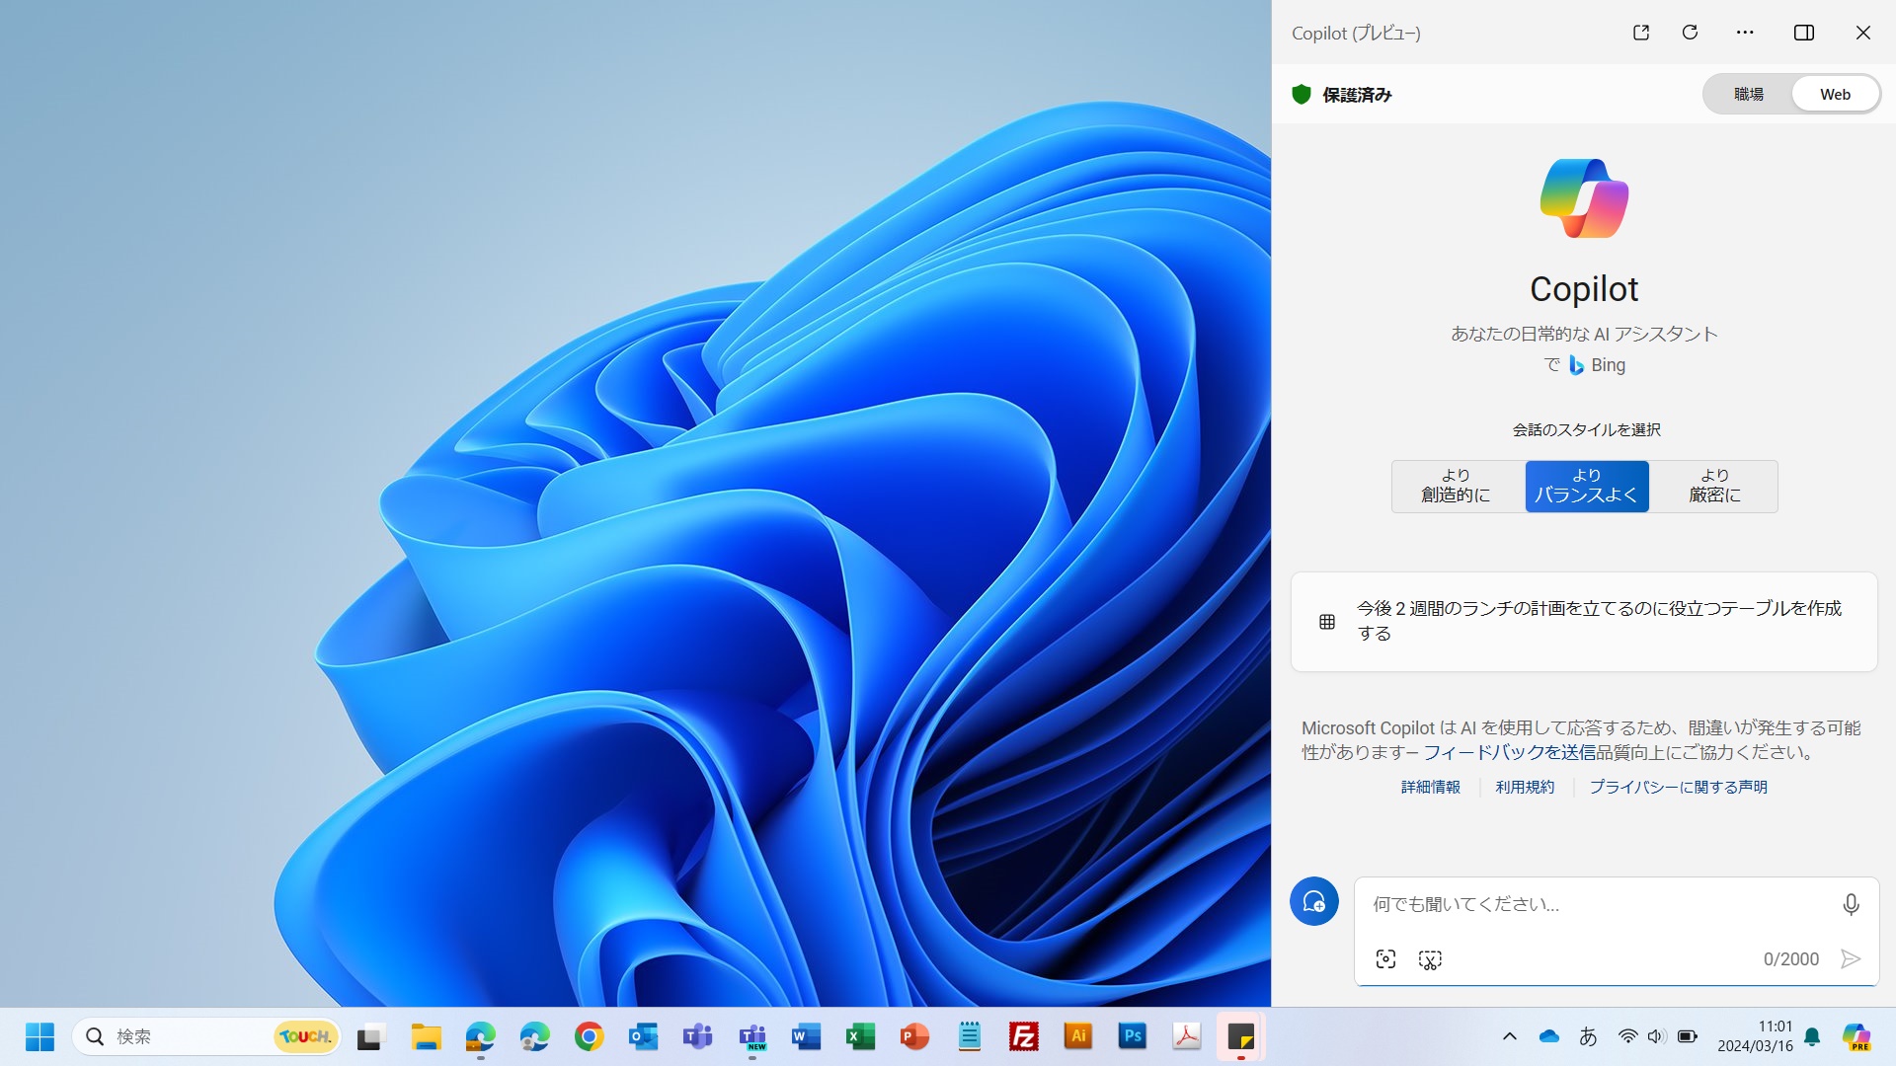
Task: Launch Word from taskbar
Action: [x=806, y=1036]
